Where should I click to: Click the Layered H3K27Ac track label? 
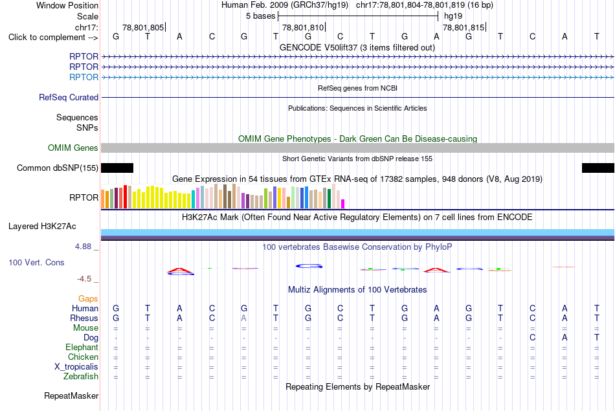pos(42,227)
